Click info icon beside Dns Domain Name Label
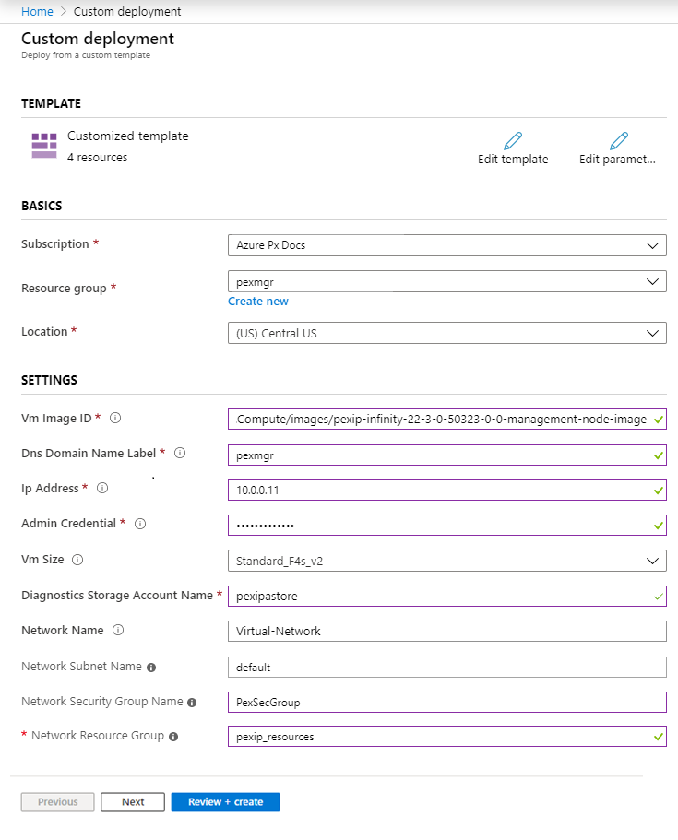 click(x=180, y=454)
